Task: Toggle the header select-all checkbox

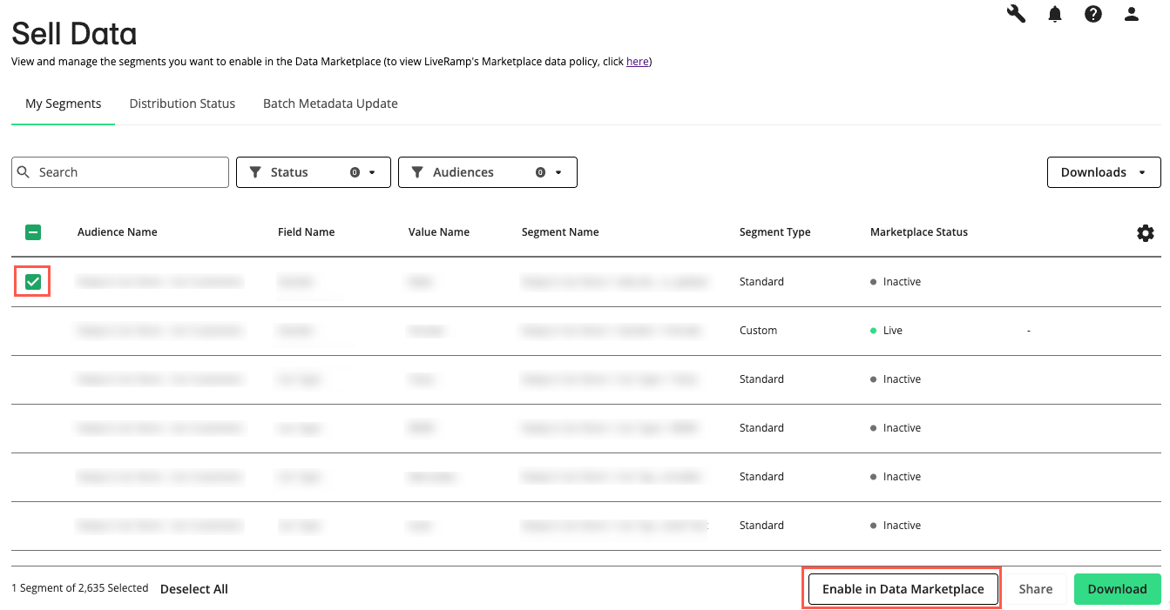Action: pyautogui.click(x=33, y=232)
